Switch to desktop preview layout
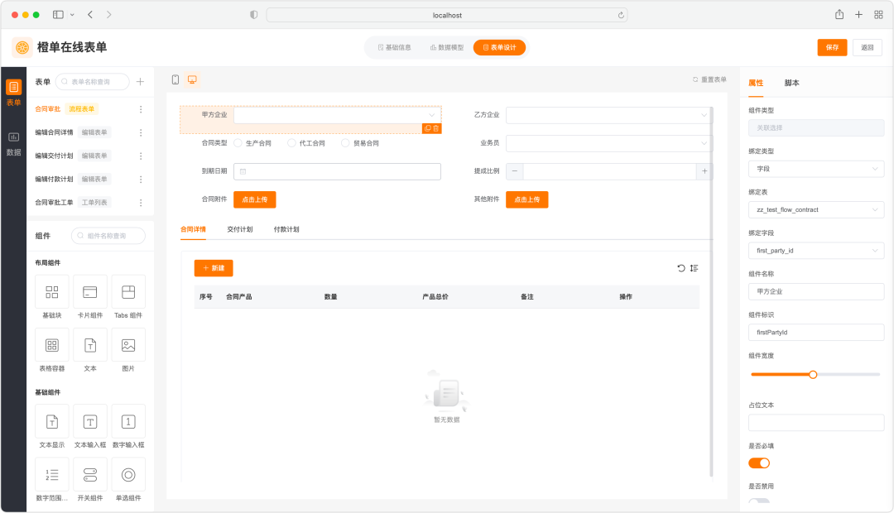Viewport: 894px width, 513px height. (x=192, y=79)
